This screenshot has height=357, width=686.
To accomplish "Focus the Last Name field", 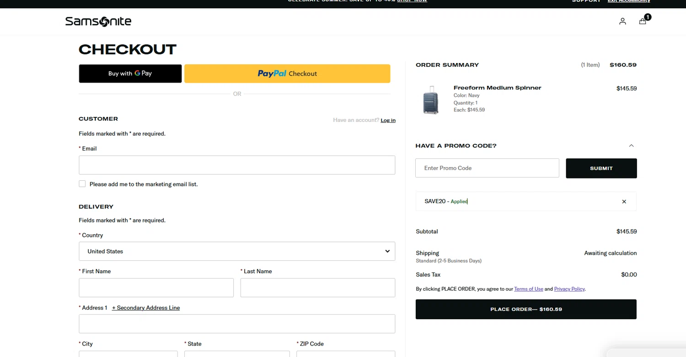I will pos(318,288).
